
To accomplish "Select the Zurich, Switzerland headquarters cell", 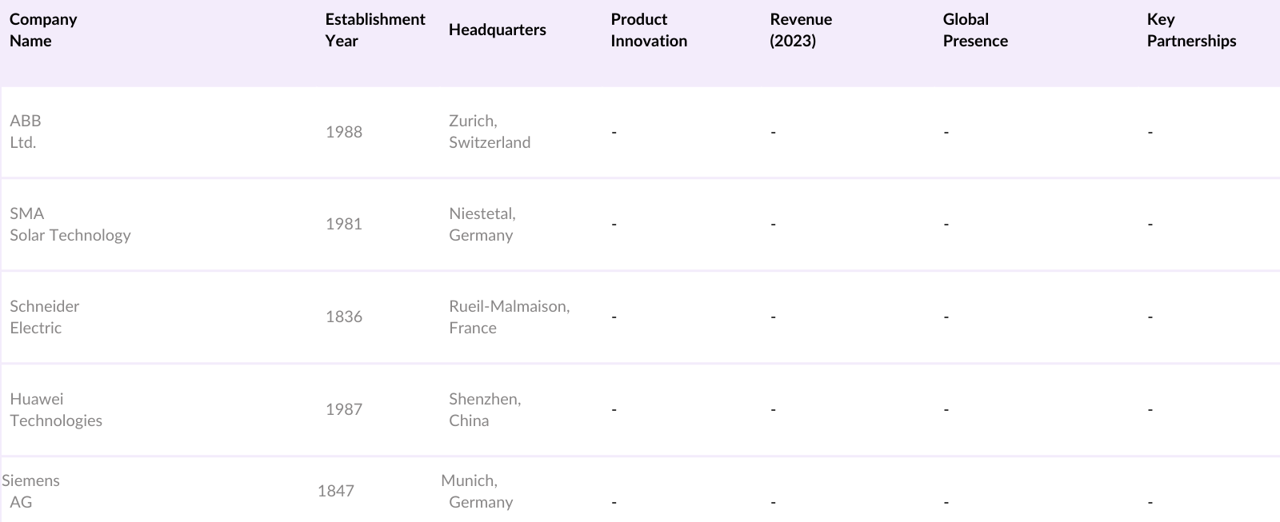I will 489,132.
